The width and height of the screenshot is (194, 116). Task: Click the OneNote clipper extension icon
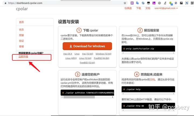pyautogui.click(x=132, y=3)
